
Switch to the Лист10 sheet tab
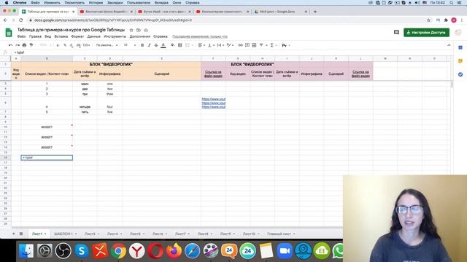[249, 234]
